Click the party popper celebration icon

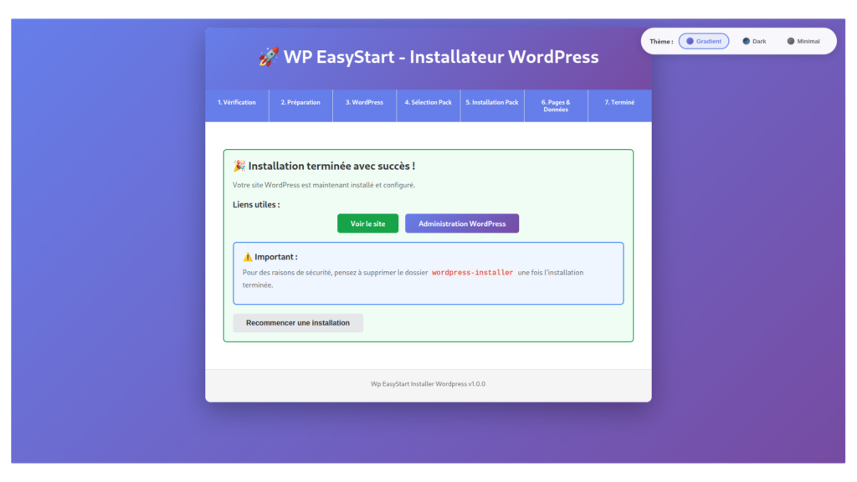coord(239,167)
